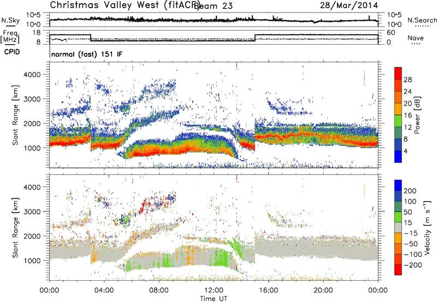Viewport: 437px width, 302px height.
Task: Click the 'Slant Range [km]' label of the power panel
Action: [15, 115]
